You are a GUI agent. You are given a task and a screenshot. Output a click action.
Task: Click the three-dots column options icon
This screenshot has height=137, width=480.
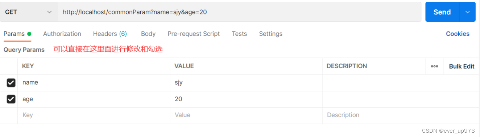pos(434,66)
